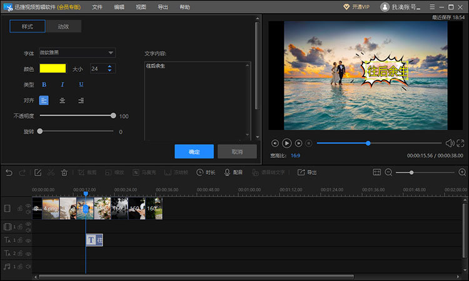Delete selected clip with trash icon
Screen dimensions: 469x281
(x=64, y=172)
